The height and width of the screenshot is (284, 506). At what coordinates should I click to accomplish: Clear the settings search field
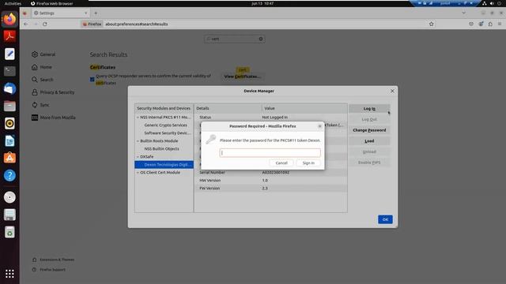(x=261, y=39)
